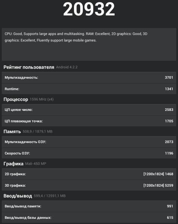Select the Мультизадачность ОЗУ row
The height and width of the screenshot is (224, 178).
[89, 142]
